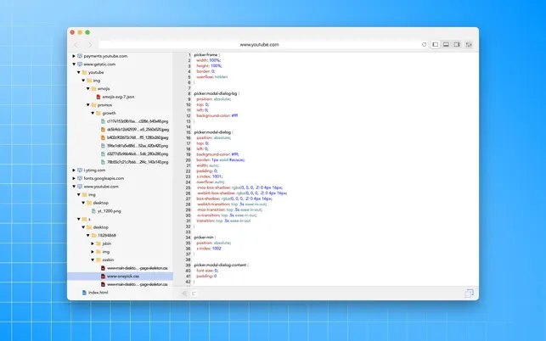The image size is (546, 341).
Task: Toggle the left sidebar panel layout button
Action: point(436,45)
